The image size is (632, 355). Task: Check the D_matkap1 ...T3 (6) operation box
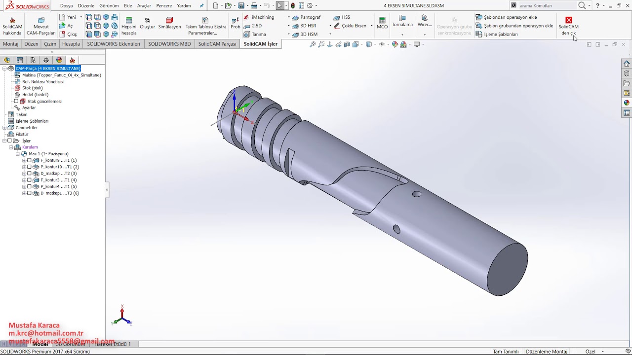pos(29,193)
